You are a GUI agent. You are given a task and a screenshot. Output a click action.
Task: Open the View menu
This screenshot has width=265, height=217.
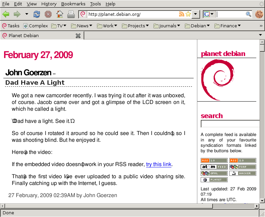coord(32,4)
